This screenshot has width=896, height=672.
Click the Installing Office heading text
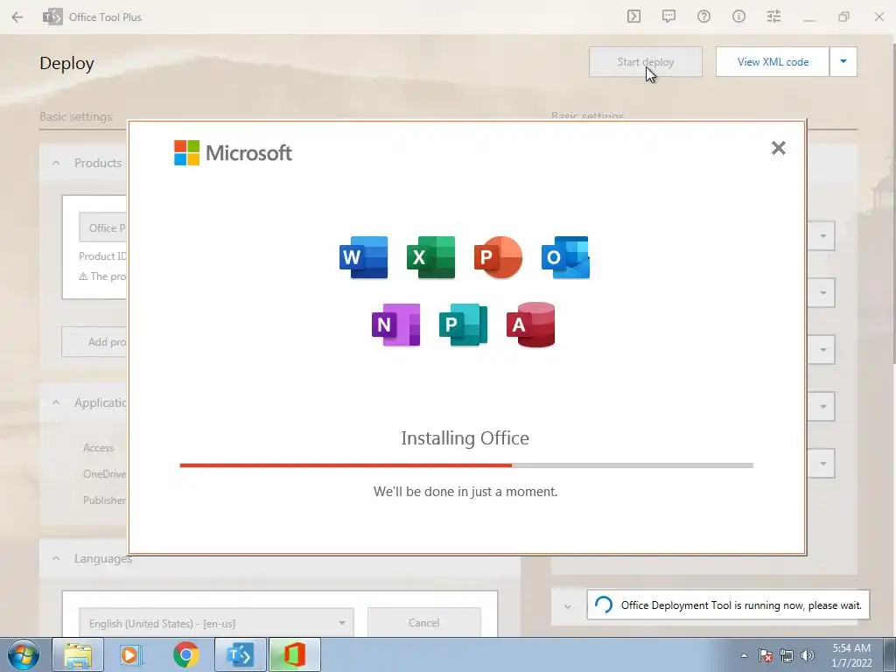coord(465,438)
